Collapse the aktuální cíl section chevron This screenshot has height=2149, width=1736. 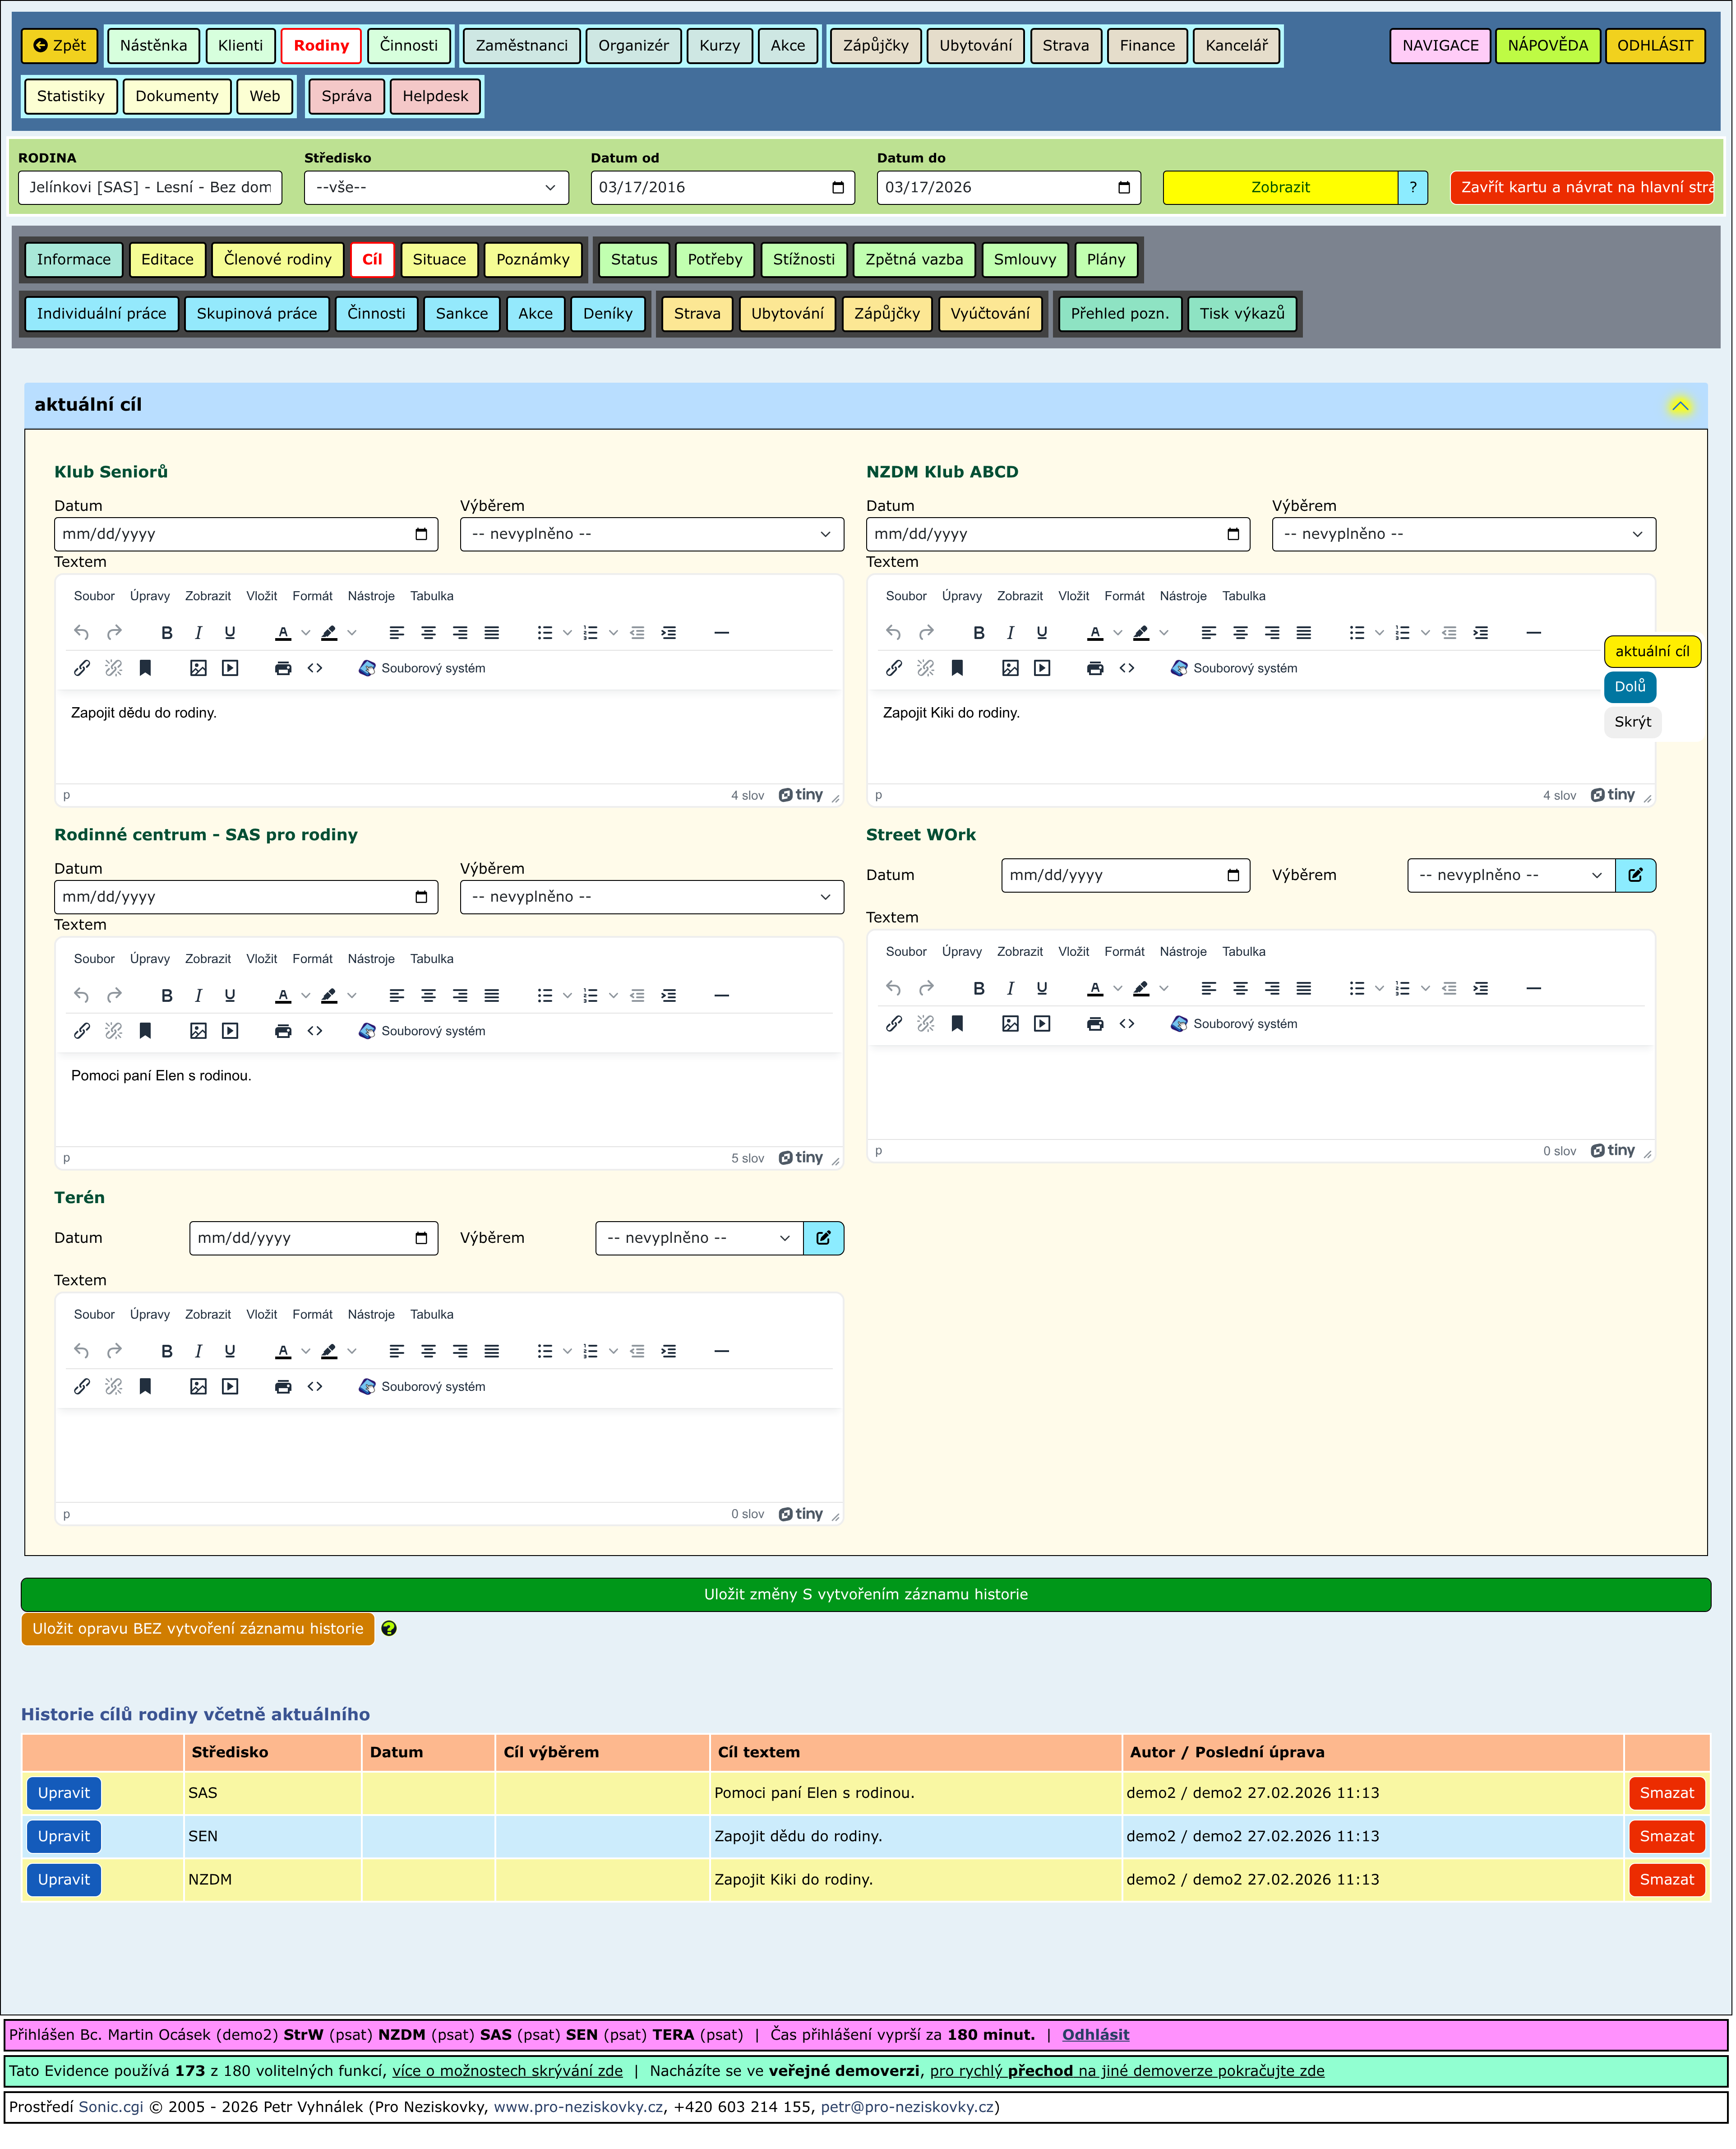point(1680,405)
